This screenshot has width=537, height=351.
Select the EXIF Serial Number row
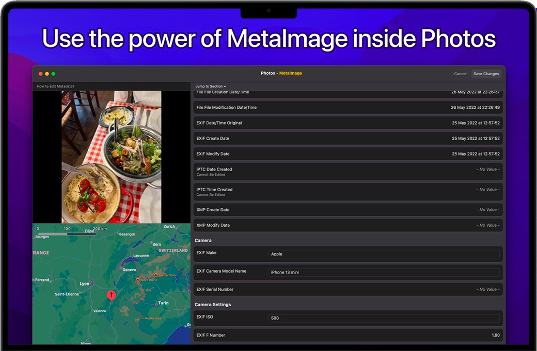pos(348,289)
